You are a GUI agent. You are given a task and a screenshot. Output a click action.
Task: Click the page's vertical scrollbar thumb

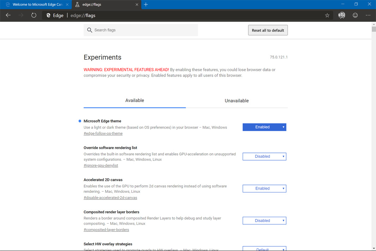point(374,29)
